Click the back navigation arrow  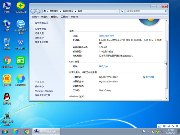coord(33,11)
